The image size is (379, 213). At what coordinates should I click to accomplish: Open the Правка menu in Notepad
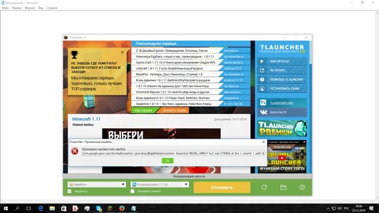click(x=17, y=8)
